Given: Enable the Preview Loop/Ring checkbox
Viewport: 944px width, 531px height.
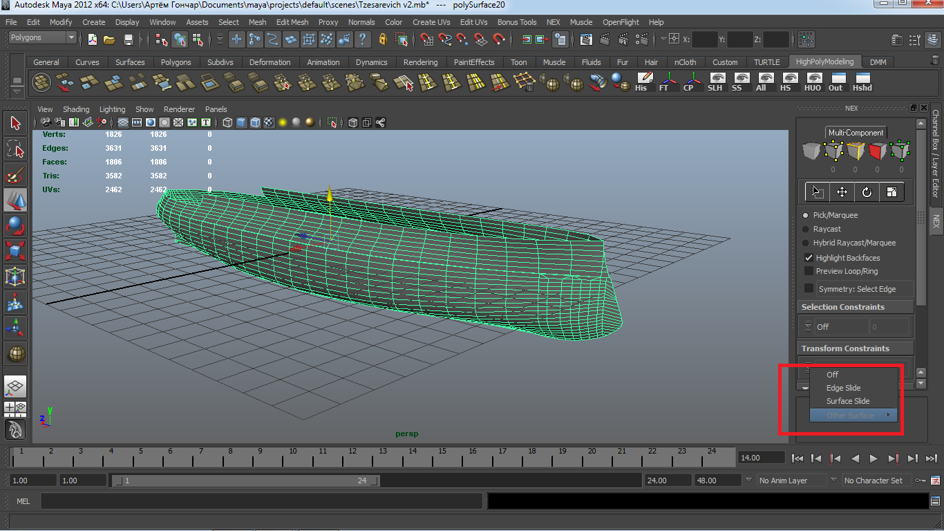Looking at the screenshot, I should [x=809, y=271].
